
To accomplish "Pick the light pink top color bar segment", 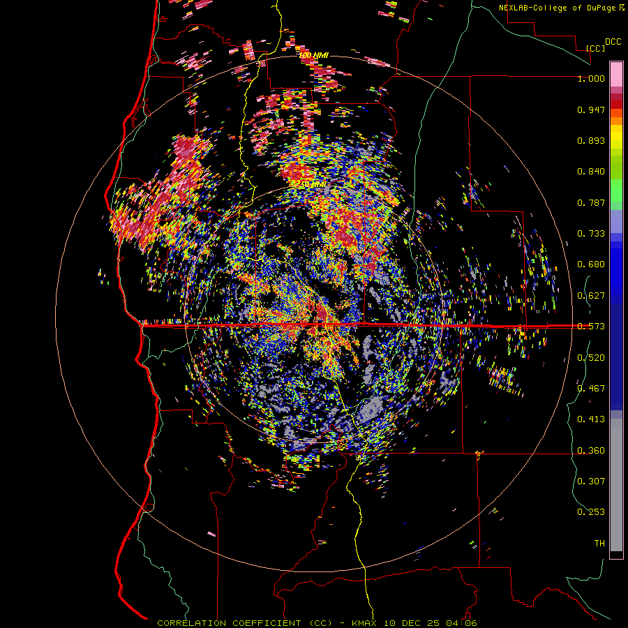I will coord(616,75).
